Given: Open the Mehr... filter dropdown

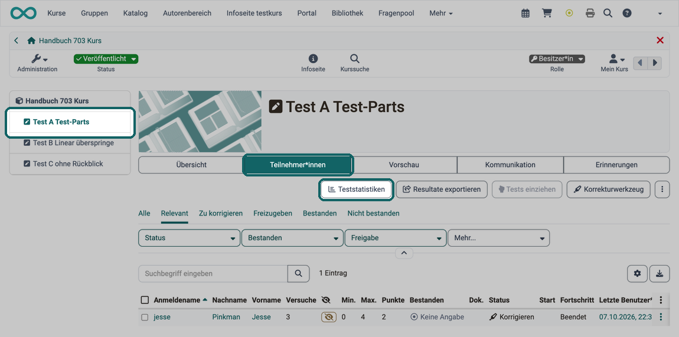Looking at the screenshot, I should coord(498,238).
